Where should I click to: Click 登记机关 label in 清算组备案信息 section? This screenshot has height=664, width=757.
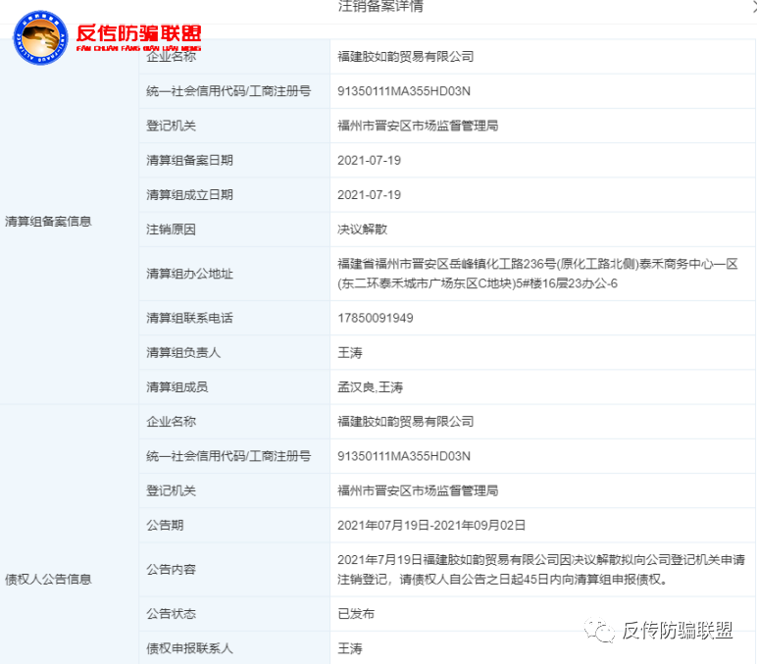[171, 127]
